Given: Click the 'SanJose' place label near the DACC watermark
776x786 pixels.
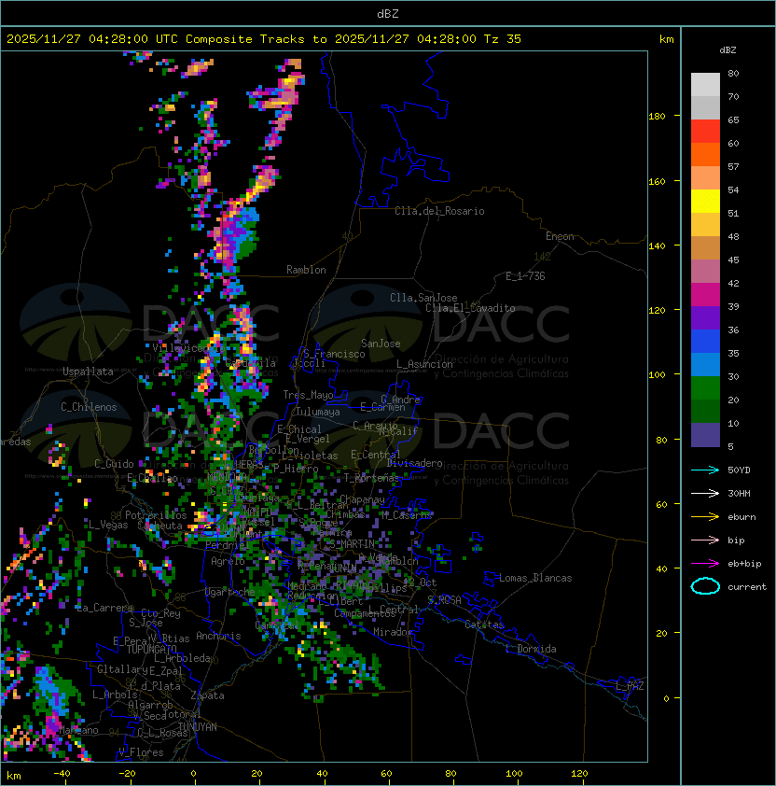Looking at the screenshot, I should [x=381, y=344].
